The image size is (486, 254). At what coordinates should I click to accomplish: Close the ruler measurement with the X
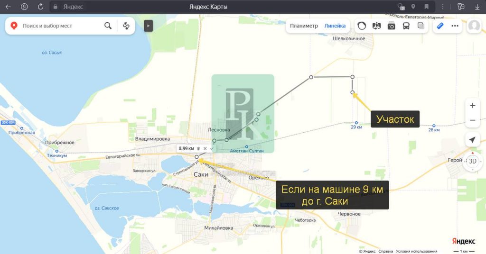205,149
